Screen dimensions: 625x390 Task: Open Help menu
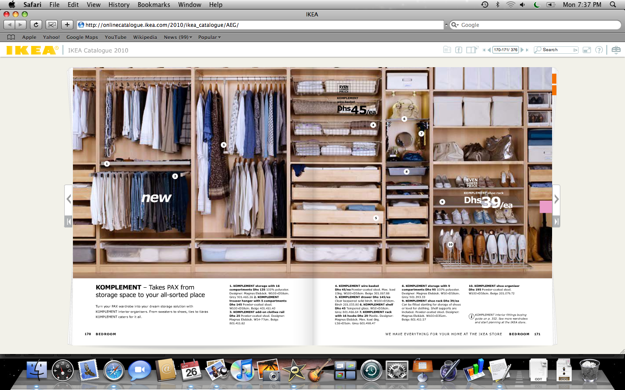pyautogui.click(x=216, y=4)
